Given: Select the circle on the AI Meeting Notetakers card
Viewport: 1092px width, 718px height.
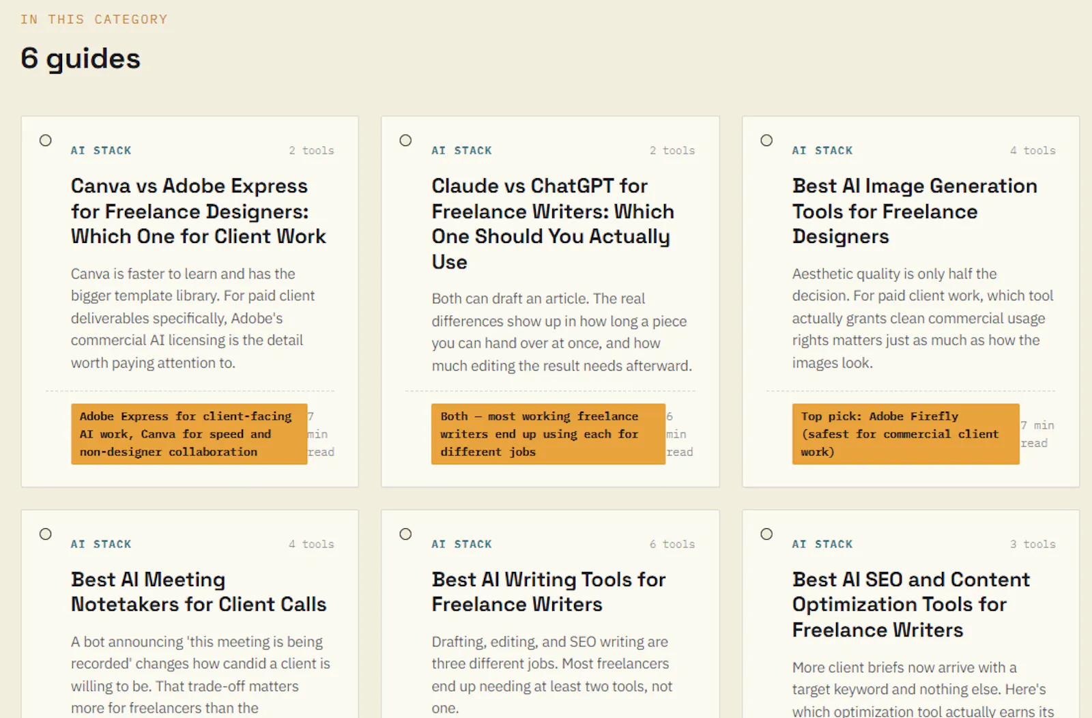Looking at the screenshot, I should (x=46, y=534).
